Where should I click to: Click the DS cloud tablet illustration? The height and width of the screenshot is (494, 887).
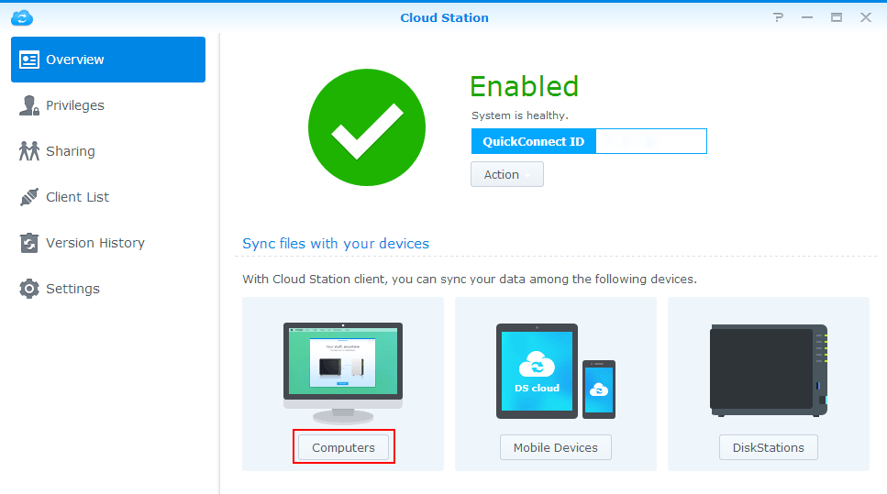tap(537, 371)
